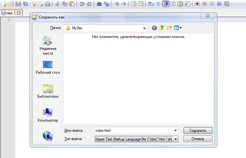The width and height of the screenshot is (246, 158).
Task: Click line number 1 in editor margin
Action: click(x=9, y=20)
